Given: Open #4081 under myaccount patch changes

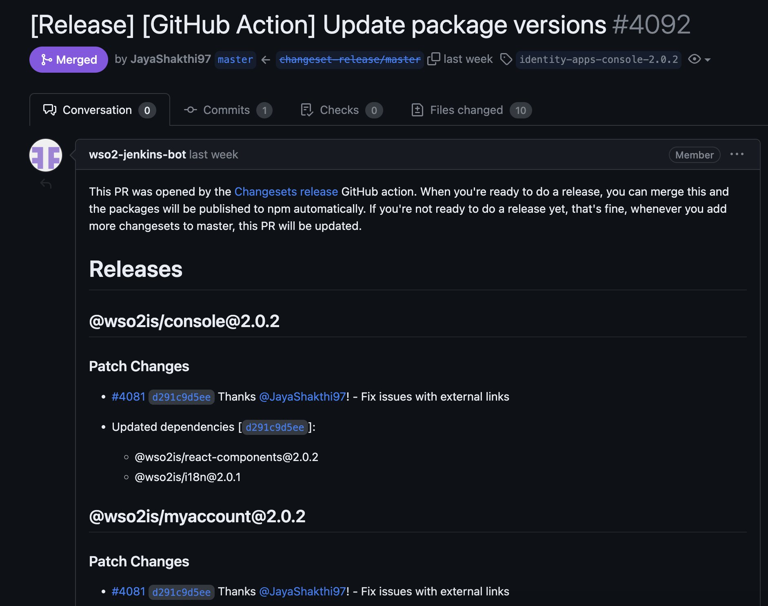Looking at the screenshot, I should (129, 591).
